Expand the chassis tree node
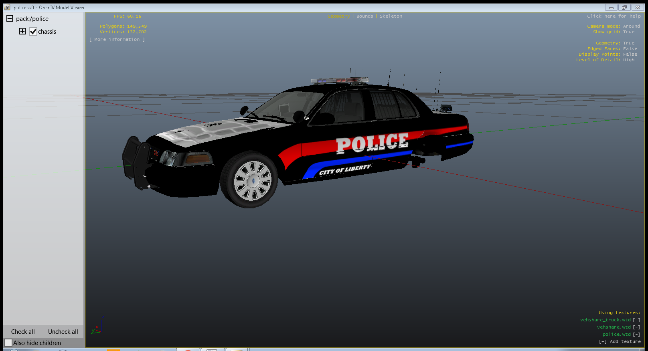648x351 pixels. 22,31
